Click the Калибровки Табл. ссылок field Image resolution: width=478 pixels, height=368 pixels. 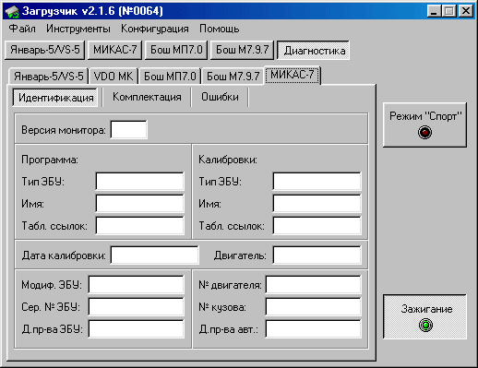[317, 225]
